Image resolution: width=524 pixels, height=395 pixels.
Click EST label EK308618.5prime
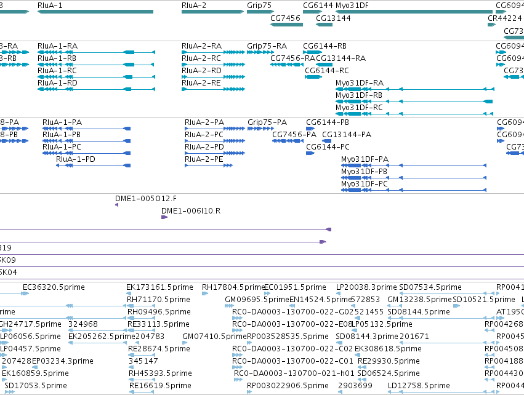pos(388,349)
